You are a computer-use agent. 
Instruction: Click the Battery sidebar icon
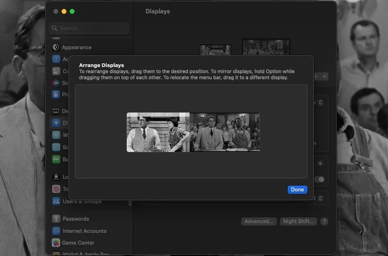pyautogui.click(x=56, y=159)
